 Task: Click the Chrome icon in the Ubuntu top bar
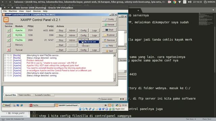[x=174, y=2]
